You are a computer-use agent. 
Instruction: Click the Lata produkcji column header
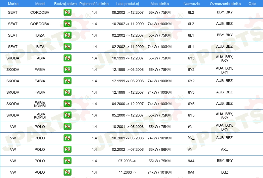[x=128, y=4]
